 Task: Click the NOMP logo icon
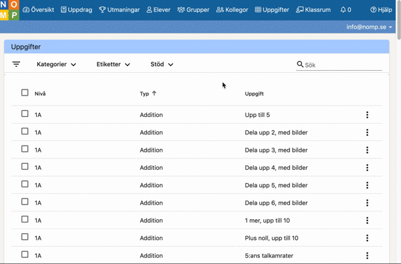9,10
